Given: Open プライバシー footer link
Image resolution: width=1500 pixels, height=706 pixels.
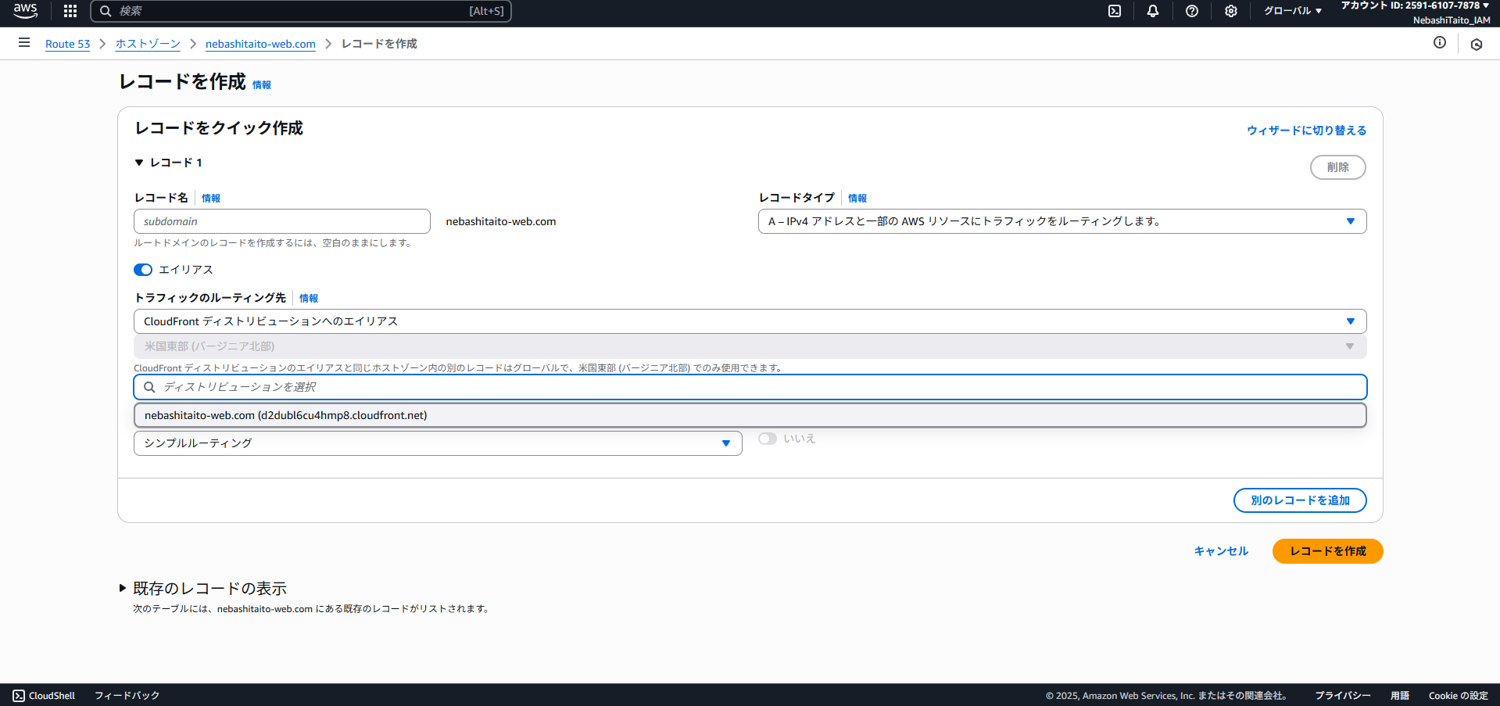Looking at the screenshot, I should [x=1343, y=695].
